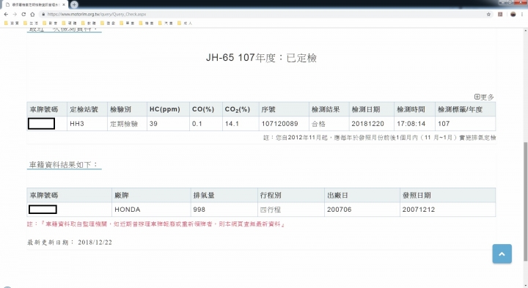Click the red 車籍資料 note text
The height and width of the screenshot is (288, 528).
[156, 224]
